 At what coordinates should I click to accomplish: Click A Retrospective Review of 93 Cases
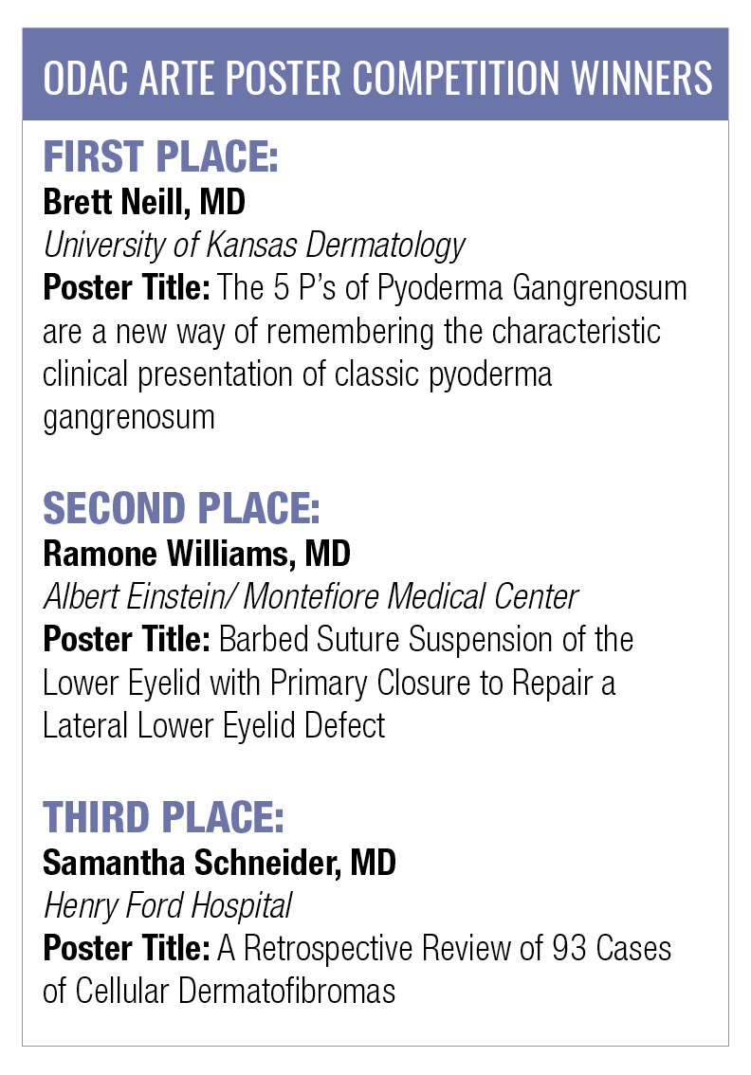coord(445,949)
